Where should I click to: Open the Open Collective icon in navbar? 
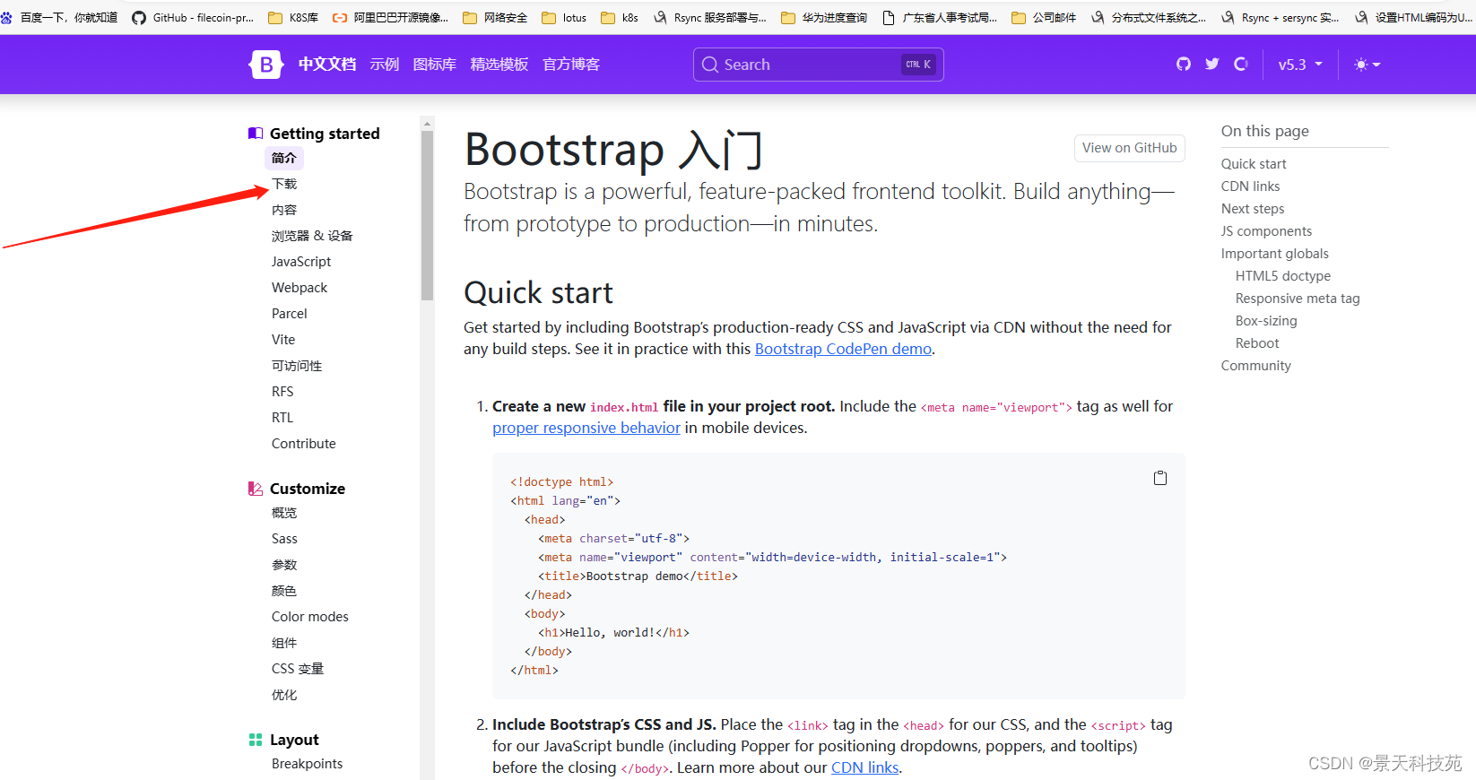(x=1241, y=64)
